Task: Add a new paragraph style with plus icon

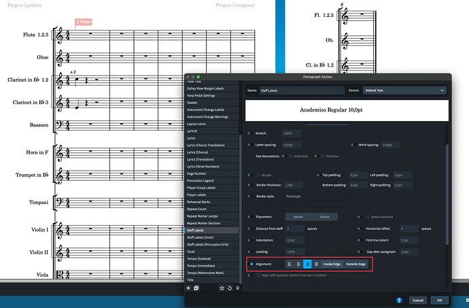Action: (188, 288)
